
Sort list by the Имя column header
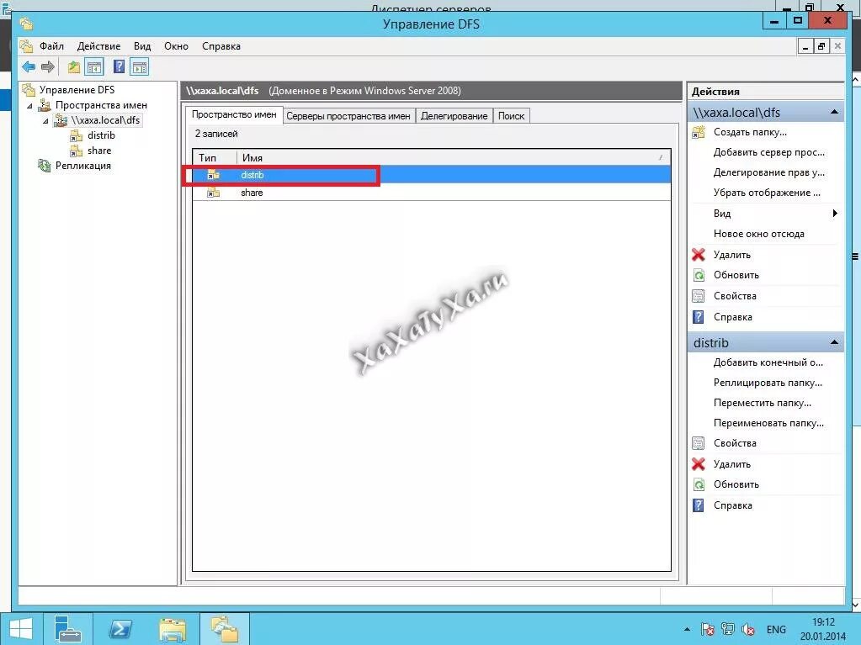(454, 157)
